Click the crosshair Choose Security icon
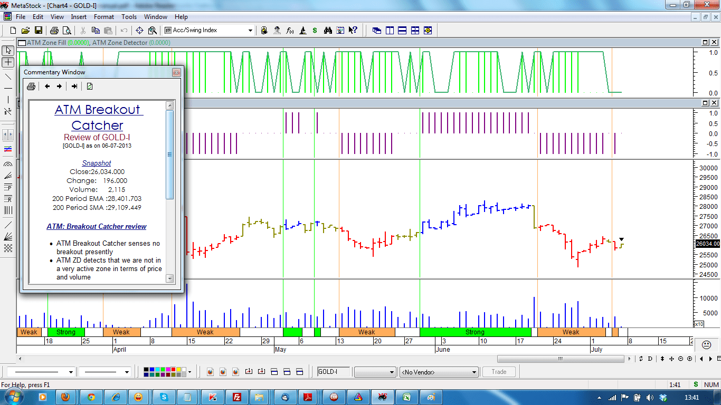 [140, 31]
